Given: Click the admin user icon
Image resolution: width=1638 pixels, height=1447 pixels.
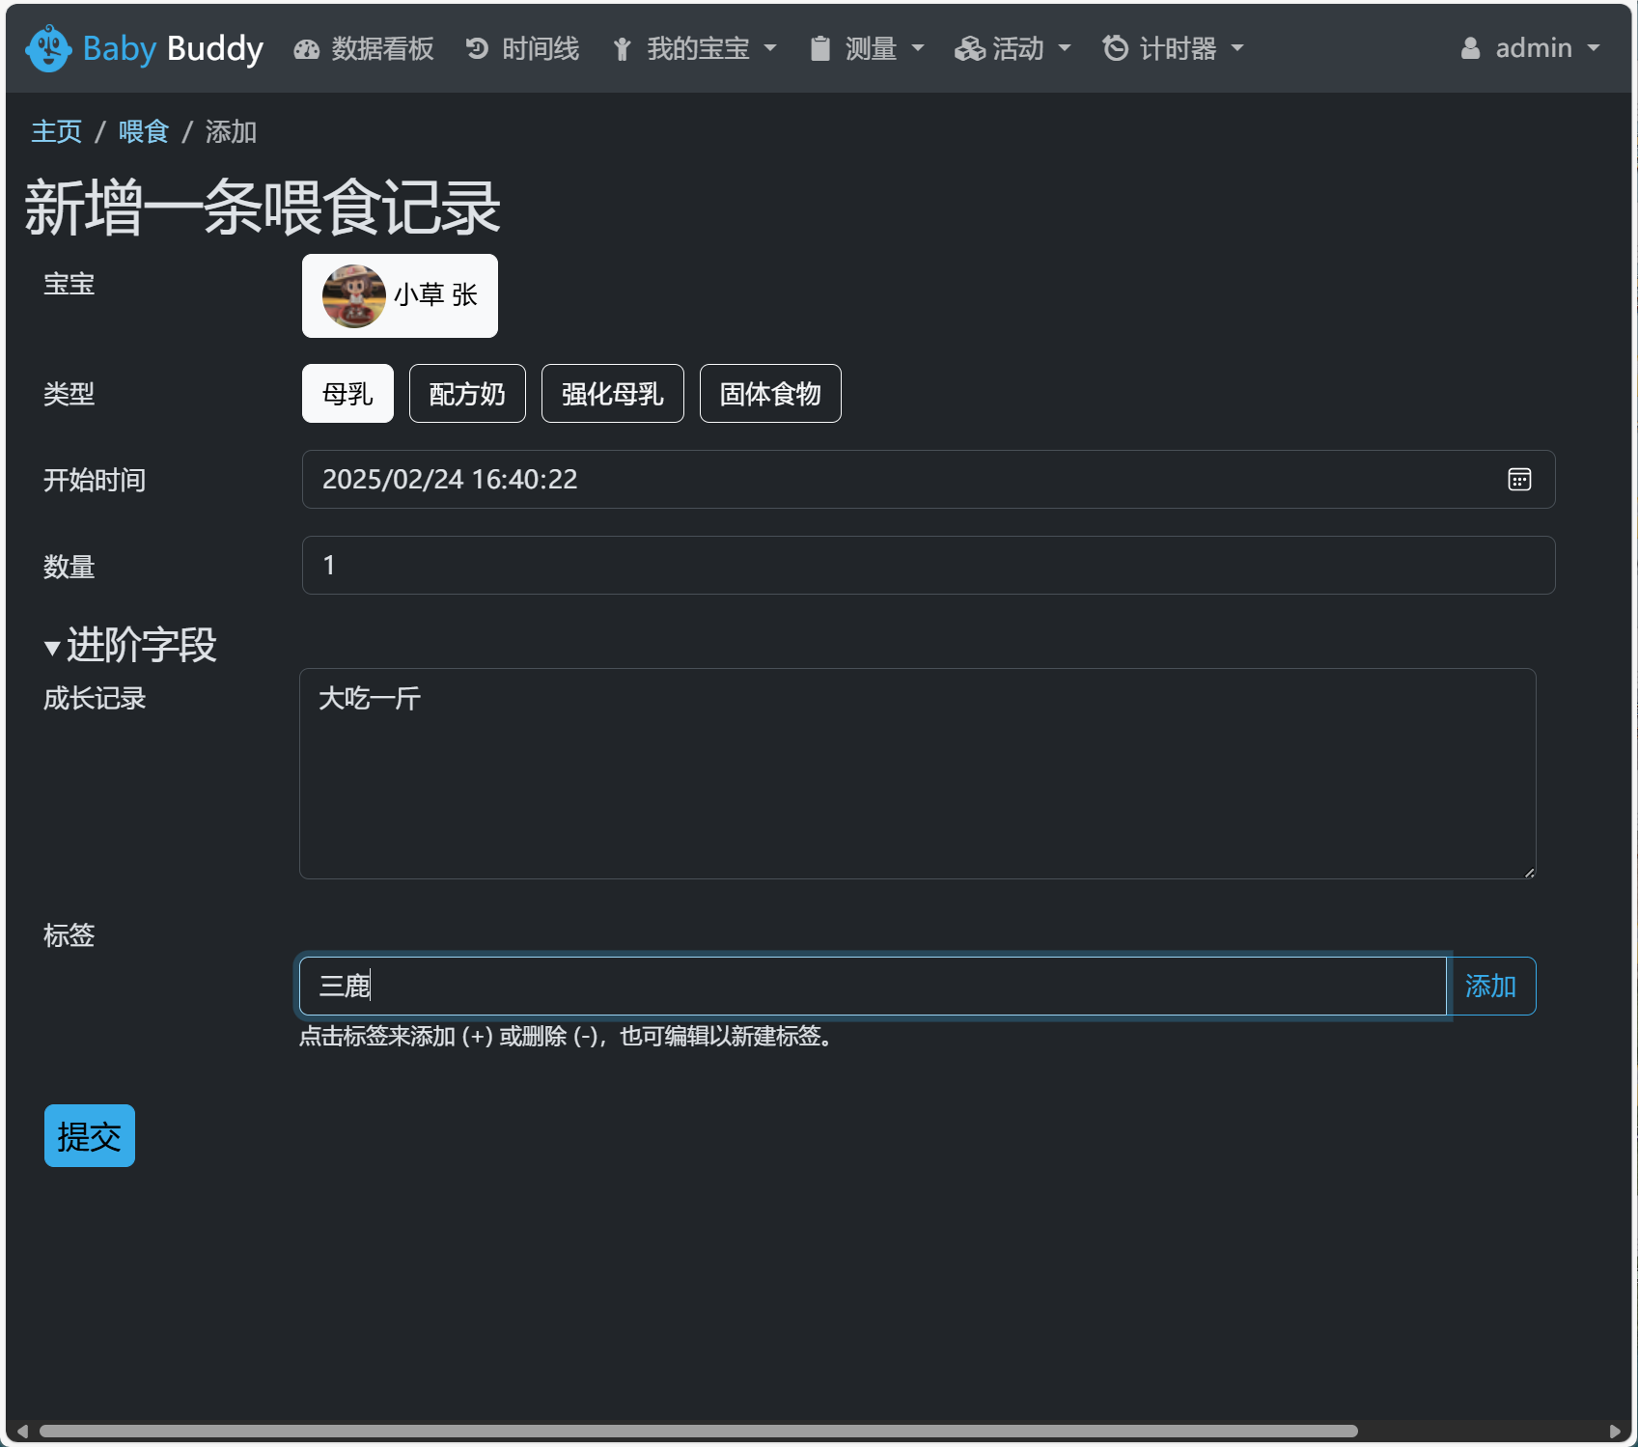Looking at the screenshot, I should click(1469, 47).
